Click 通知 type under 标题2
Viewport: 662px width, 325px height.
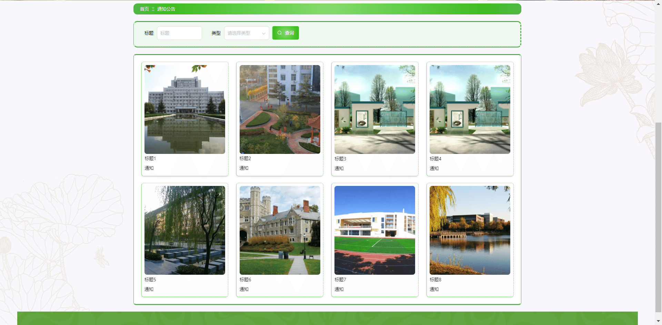(x=244, y=168)
